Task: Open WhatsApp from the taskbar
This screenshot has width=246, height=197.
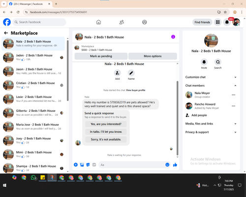Action: click(33, 178)
